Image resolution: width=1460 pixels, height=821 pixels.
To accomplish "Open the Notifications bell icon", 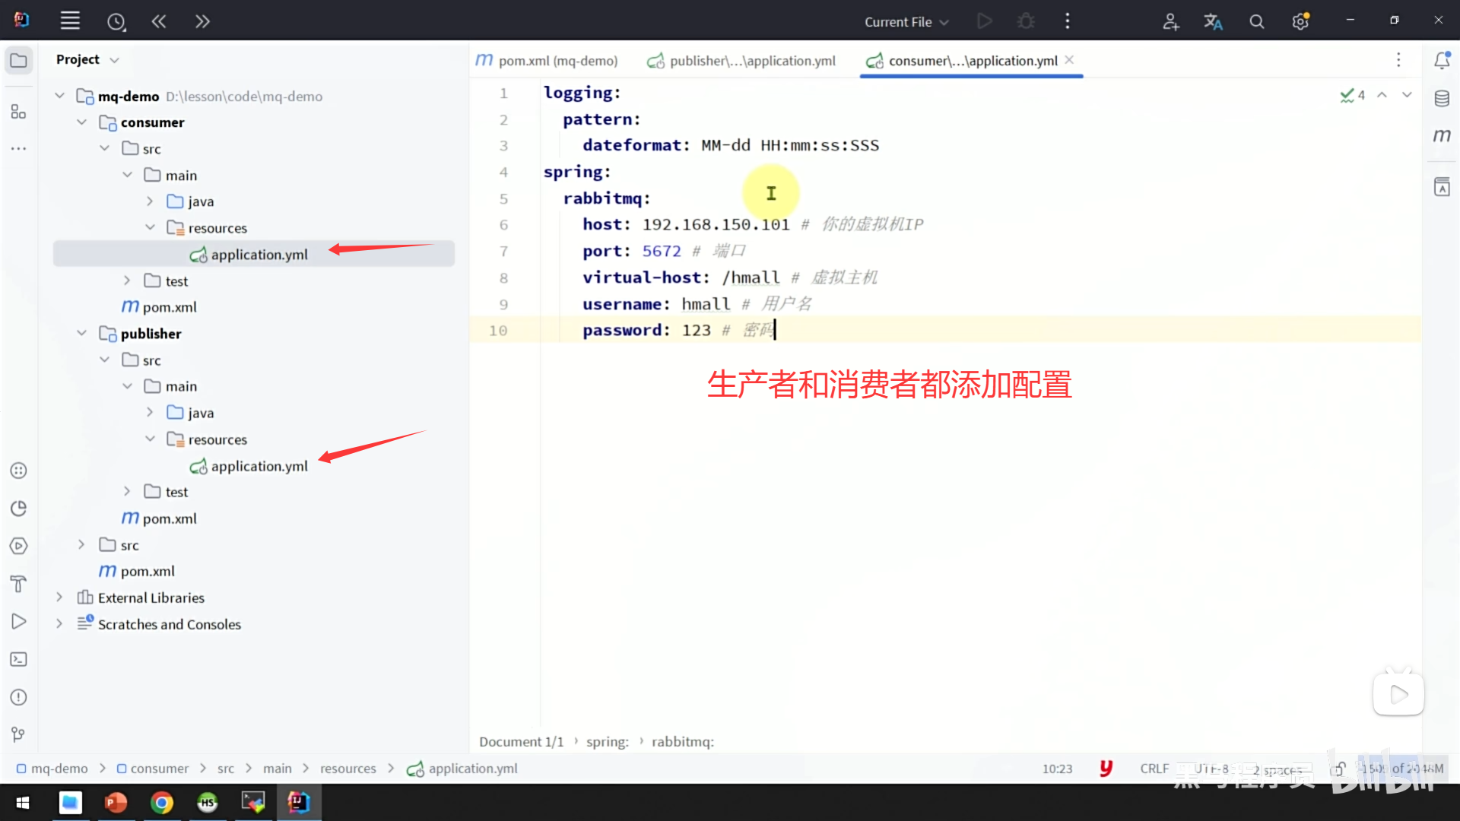I will pos(1442,60).
